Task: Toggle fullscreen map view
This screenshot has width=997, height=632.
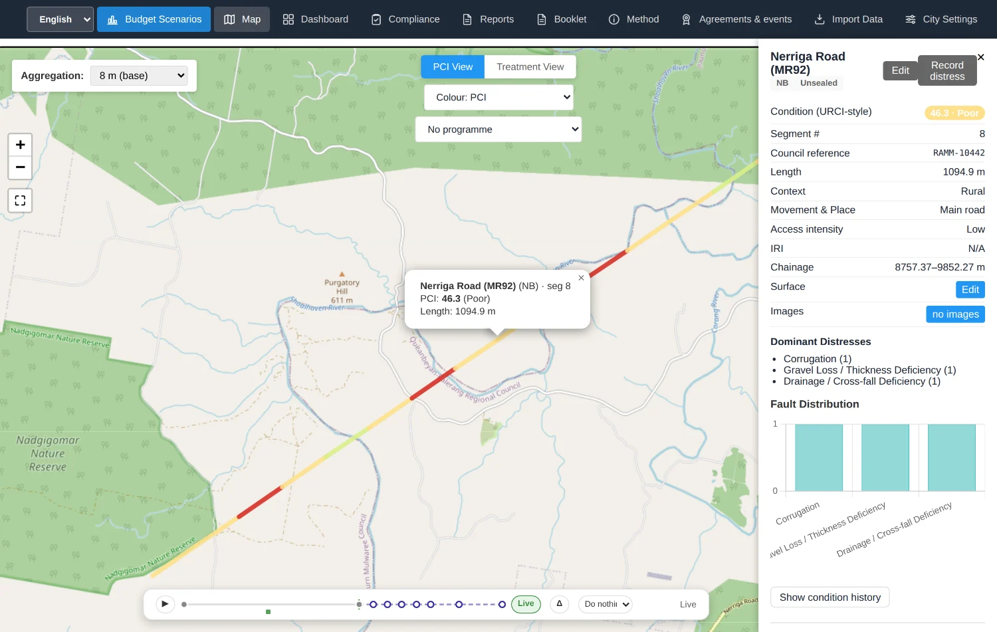Action: tap(20, 200)
